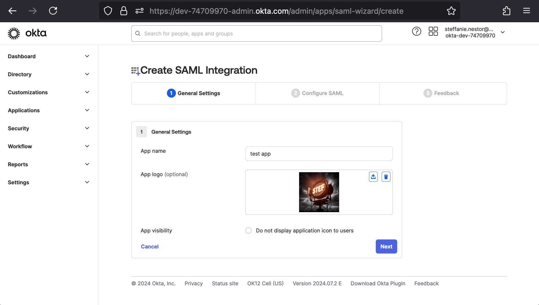Expand the Directory sidebar section
This screenshot has width=539, height=305.
click(49, 74)
